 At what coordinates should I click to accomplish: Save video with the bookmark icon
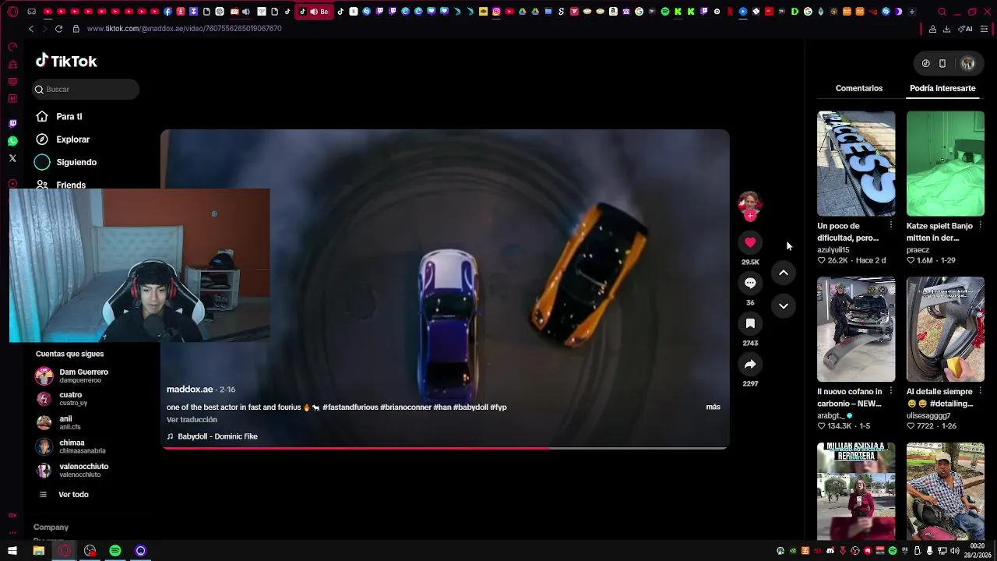[x=750, y=323]
